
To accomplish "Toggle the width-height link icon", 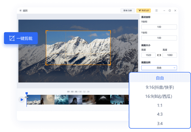I will coord(159,55).
